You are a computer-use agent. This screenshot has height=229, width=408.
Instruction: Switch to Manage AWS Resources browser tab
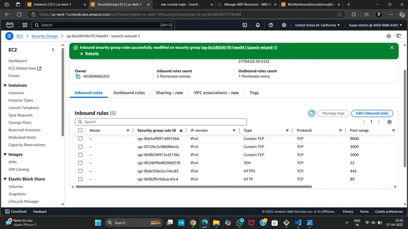[247, 5]
